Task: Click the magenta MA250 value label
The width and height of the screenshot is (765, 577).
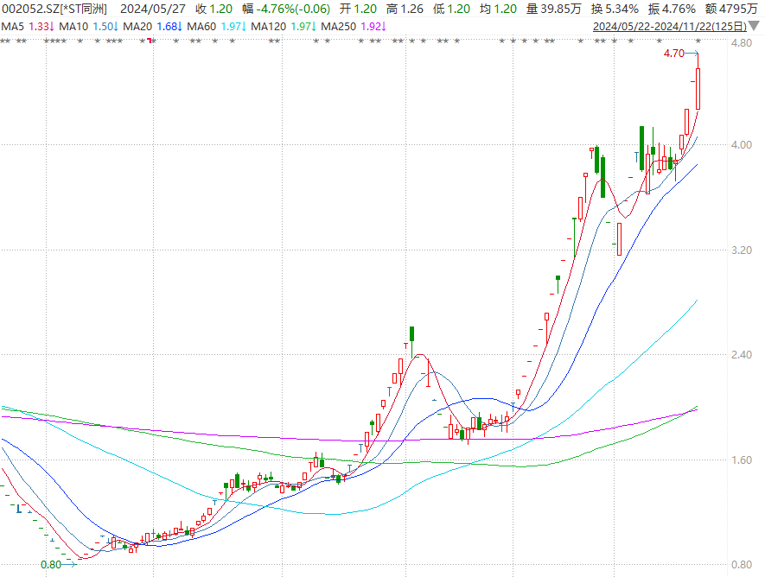Action: coord(354,27)
